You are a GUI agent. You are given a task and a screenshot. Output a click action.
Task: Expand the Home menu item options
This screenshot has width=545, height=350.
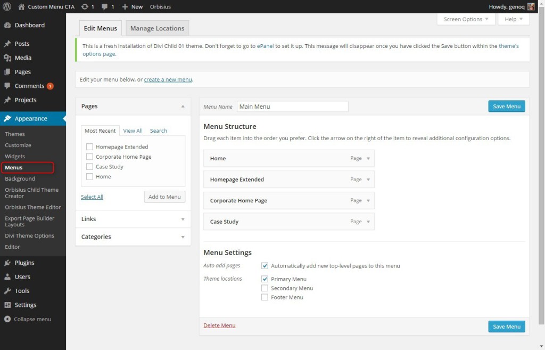(367, 158)
